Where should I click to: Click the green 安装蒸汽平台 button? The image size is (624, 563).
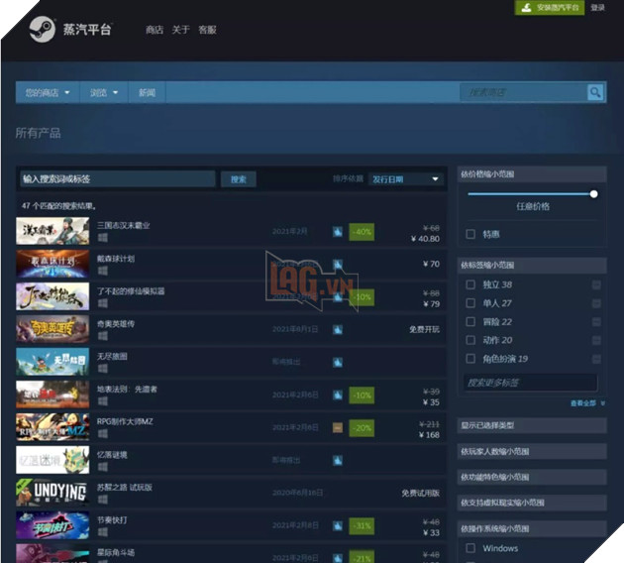549,8
